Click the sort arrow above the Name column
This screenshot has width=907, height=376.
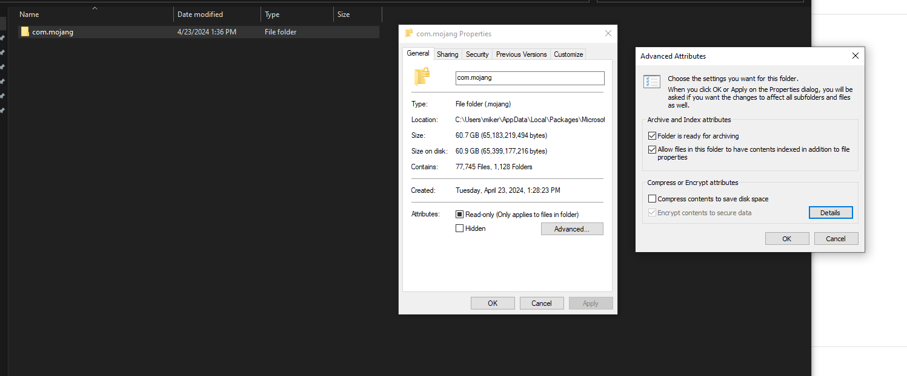[x=95, y=8]
